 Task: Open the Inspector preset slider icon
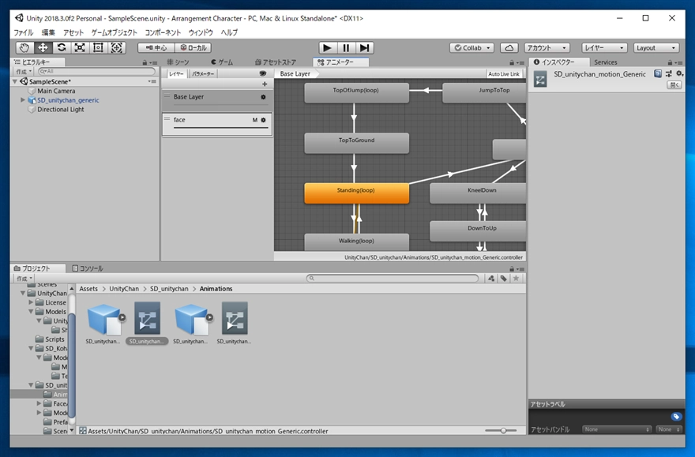[668, 74]
